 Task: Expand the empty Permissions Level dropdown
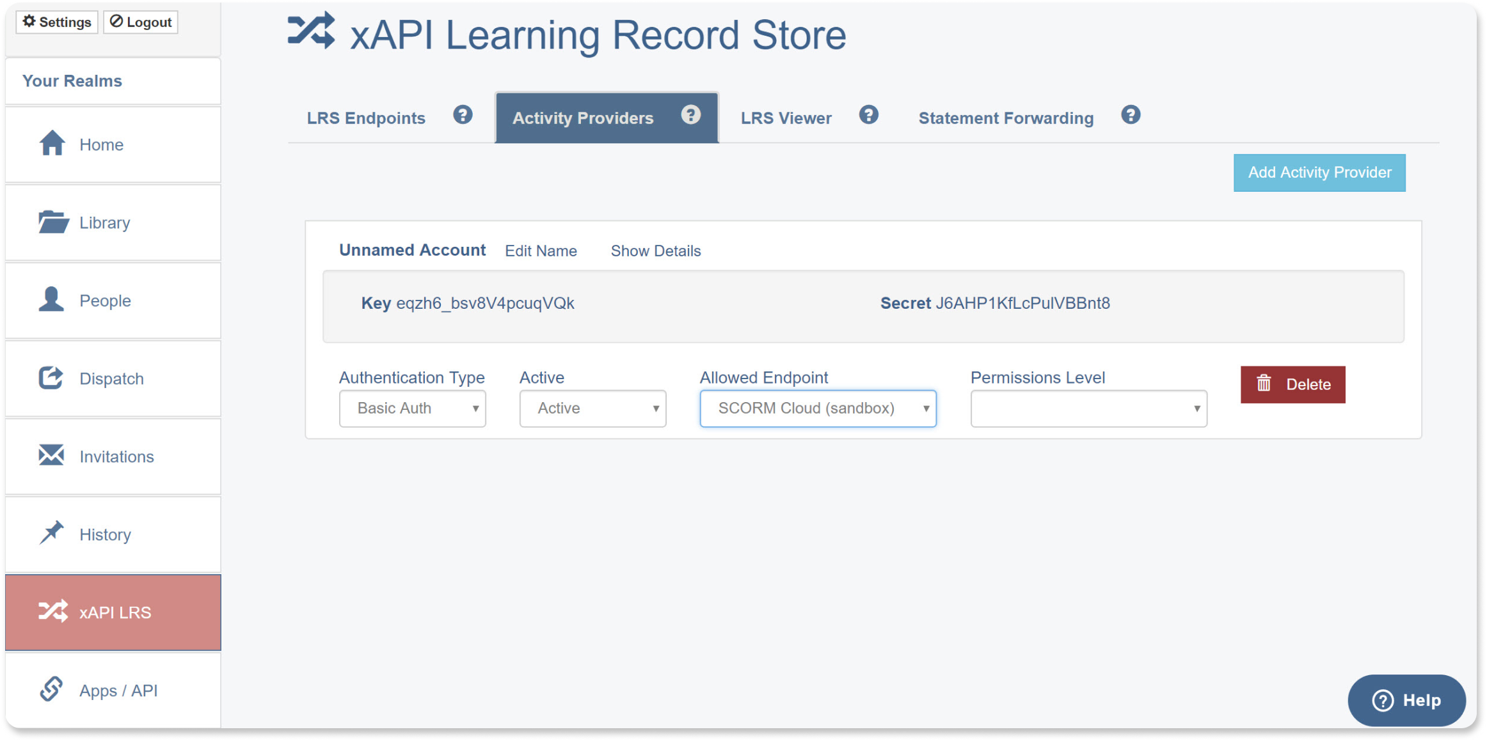(1088, 408)
